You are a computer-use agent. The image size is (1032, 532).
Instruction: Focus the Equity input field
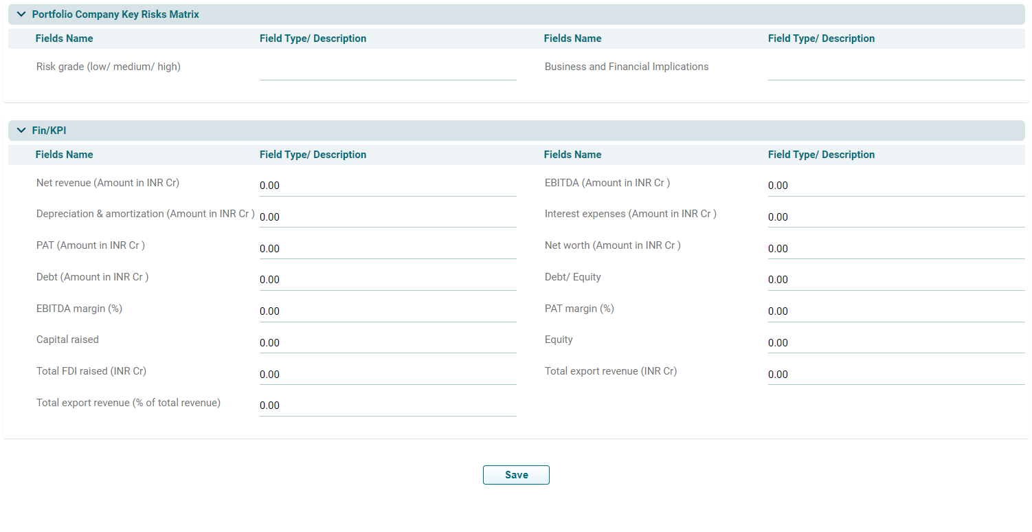point(896,343)
